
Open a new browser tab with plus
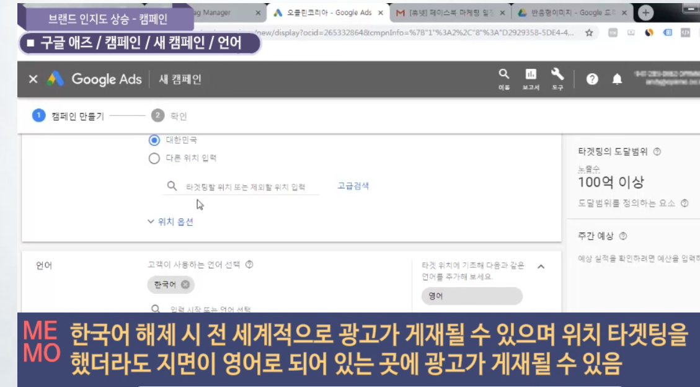pos(645,13)
